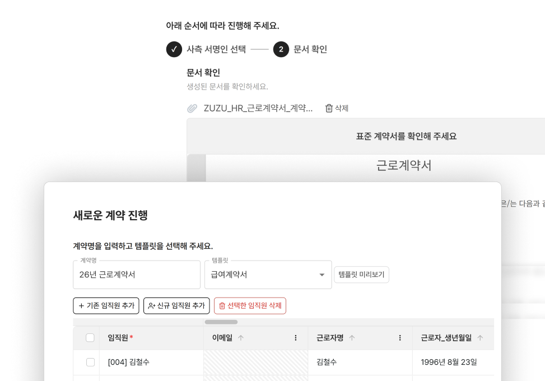This screenshot has width=545, height=381.
Task: Sort 이메일 column with arrow icon
Action: point(240,337)
